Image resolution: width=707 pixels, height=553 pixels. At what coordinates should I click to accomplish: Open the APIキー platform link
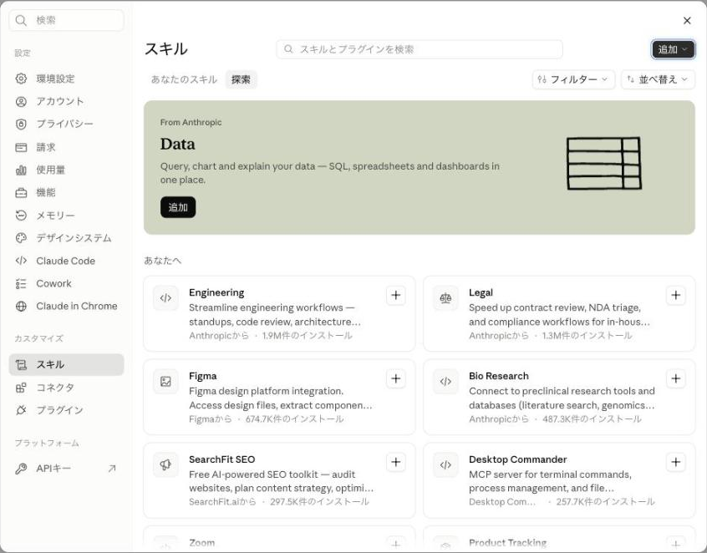tap(66, 469)
